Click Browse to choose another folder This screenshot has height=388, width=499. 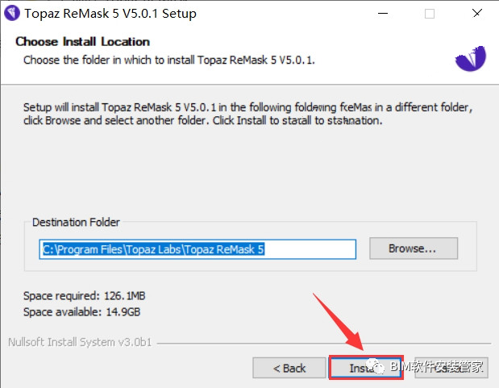tap(414, 248)
